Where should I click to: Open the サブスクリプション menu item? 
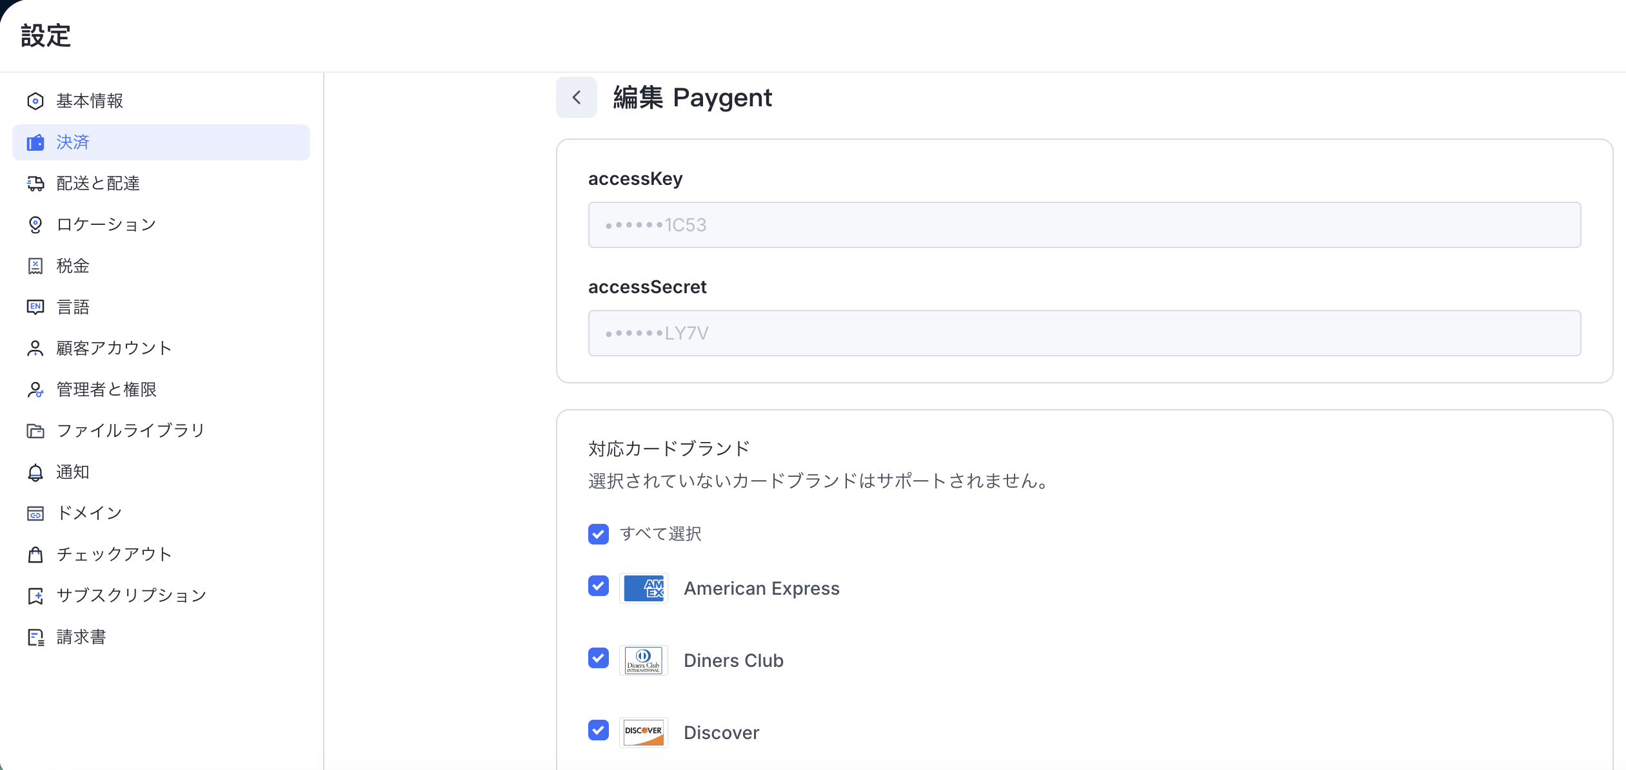[x=132, y=596]
